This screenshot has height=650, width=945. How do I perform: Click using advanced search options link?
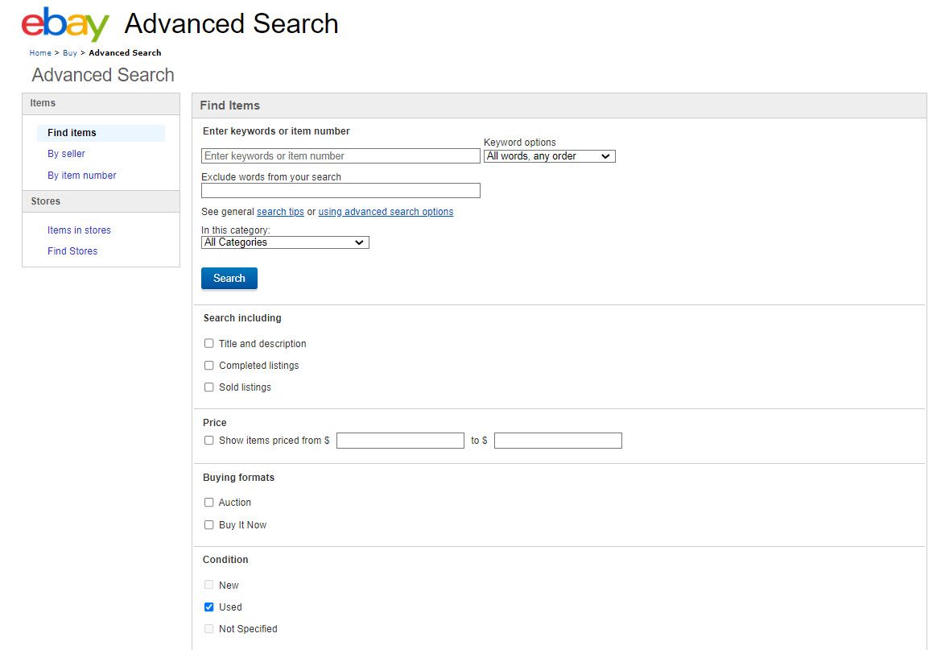tap(385, 211)
